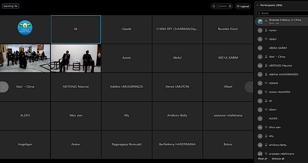Viewport: 308px width, 163px height.
Task: Go to the next page of video tiles
Action: pos(249,87)
